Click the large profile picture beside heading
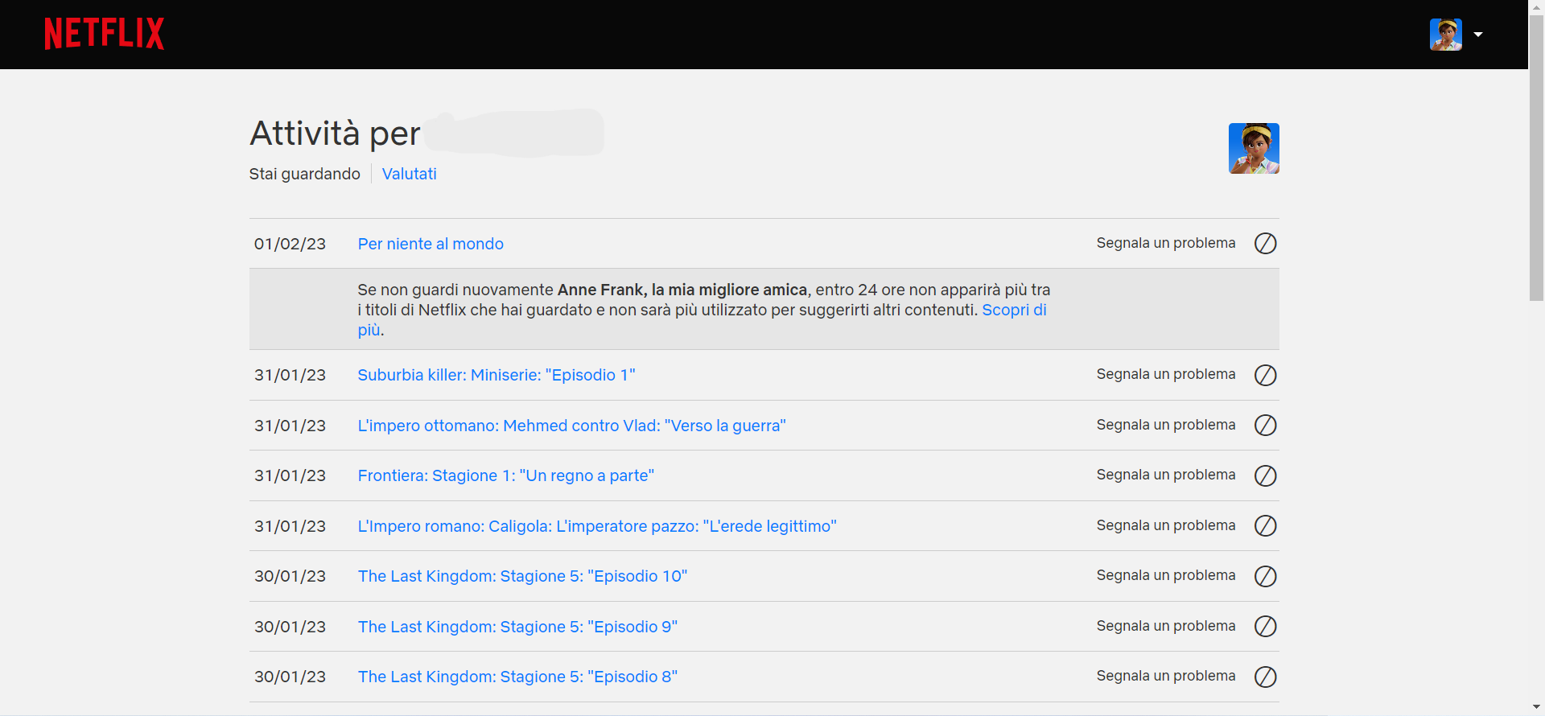 [1253, 148]
